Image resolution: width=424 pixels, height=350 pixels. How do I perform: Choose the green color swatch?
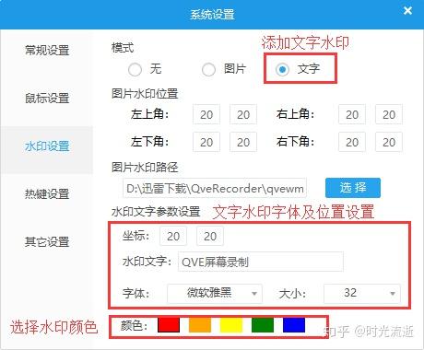tap(263, 325)
